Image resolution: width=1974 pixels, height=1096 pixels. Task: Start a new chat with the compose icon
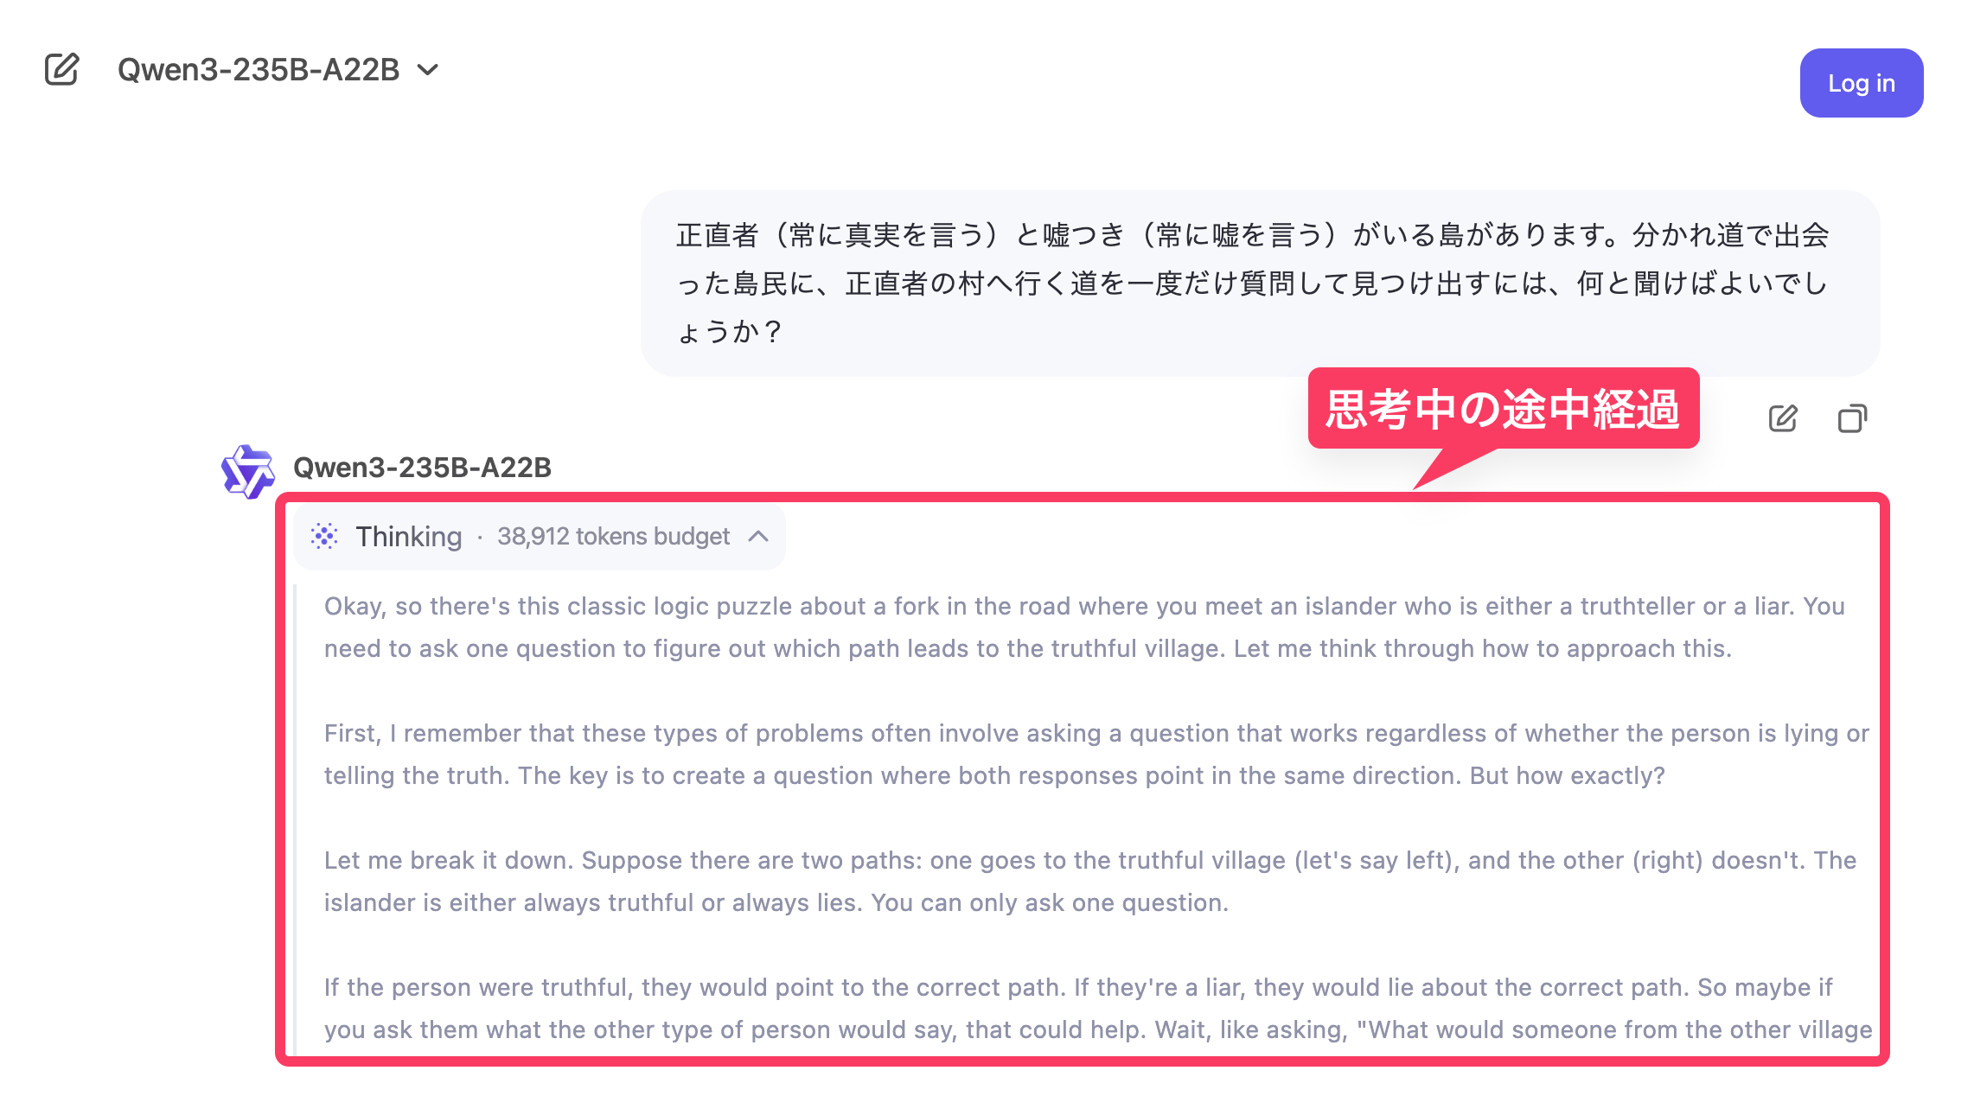pyautogui.click(x=62, y=69)
